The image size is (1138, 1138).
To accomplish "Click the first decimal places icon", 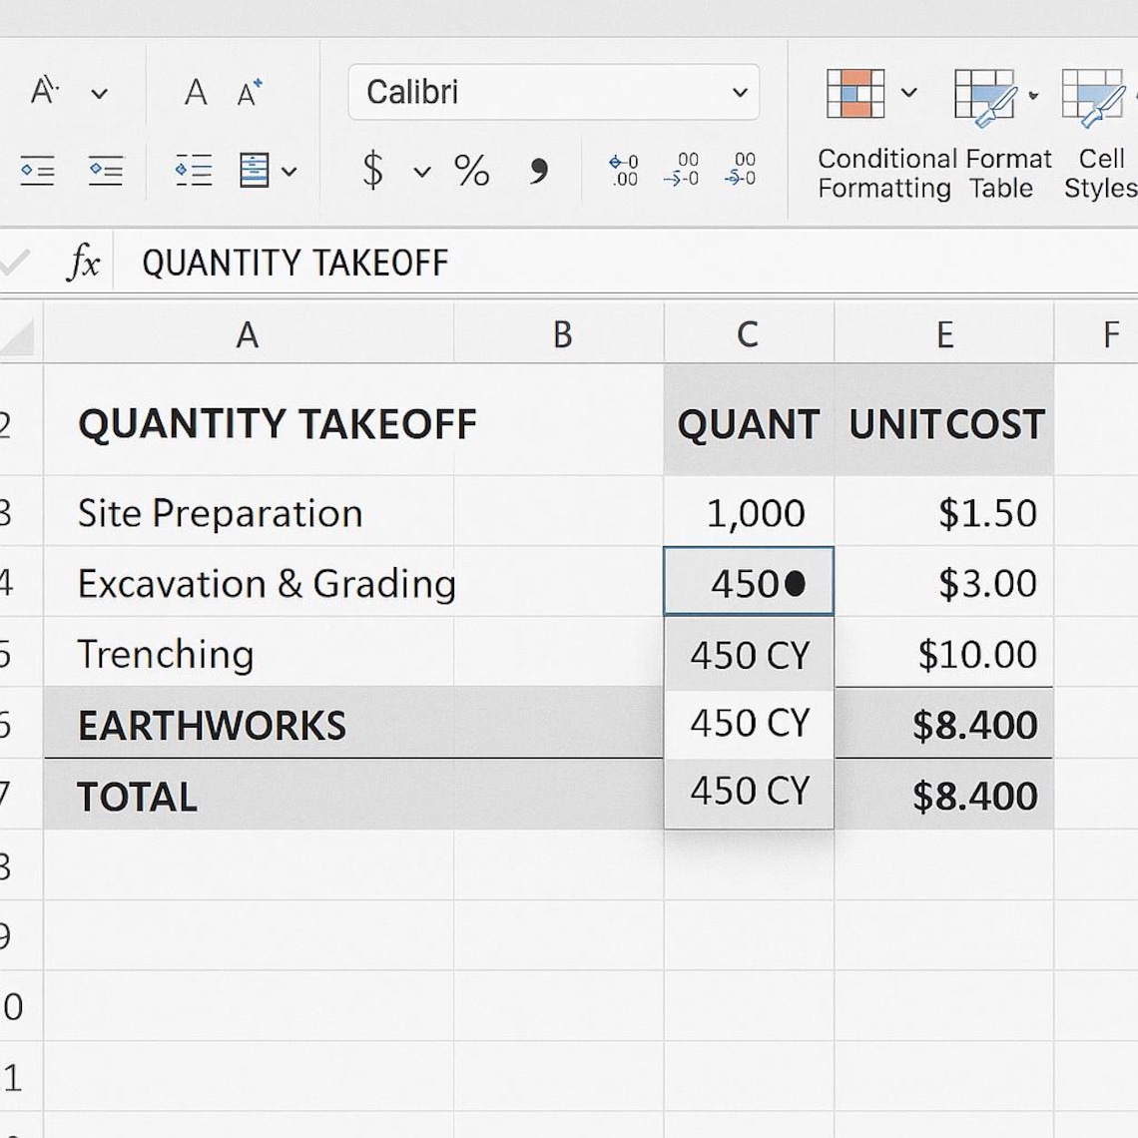I will 624,171.
